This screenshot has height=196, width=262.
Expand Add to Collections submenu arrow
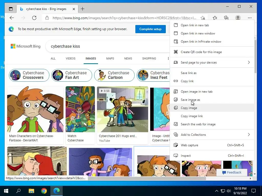249,134
